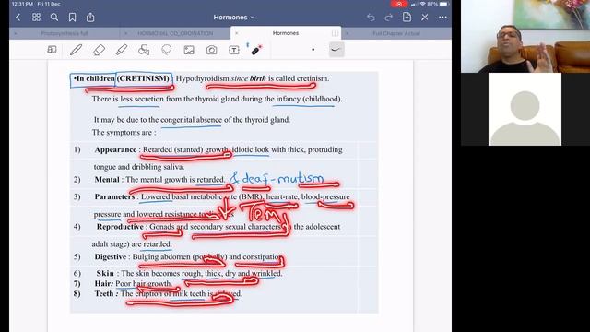Click the 'Mental' symptom label

[x=107, y=180]
